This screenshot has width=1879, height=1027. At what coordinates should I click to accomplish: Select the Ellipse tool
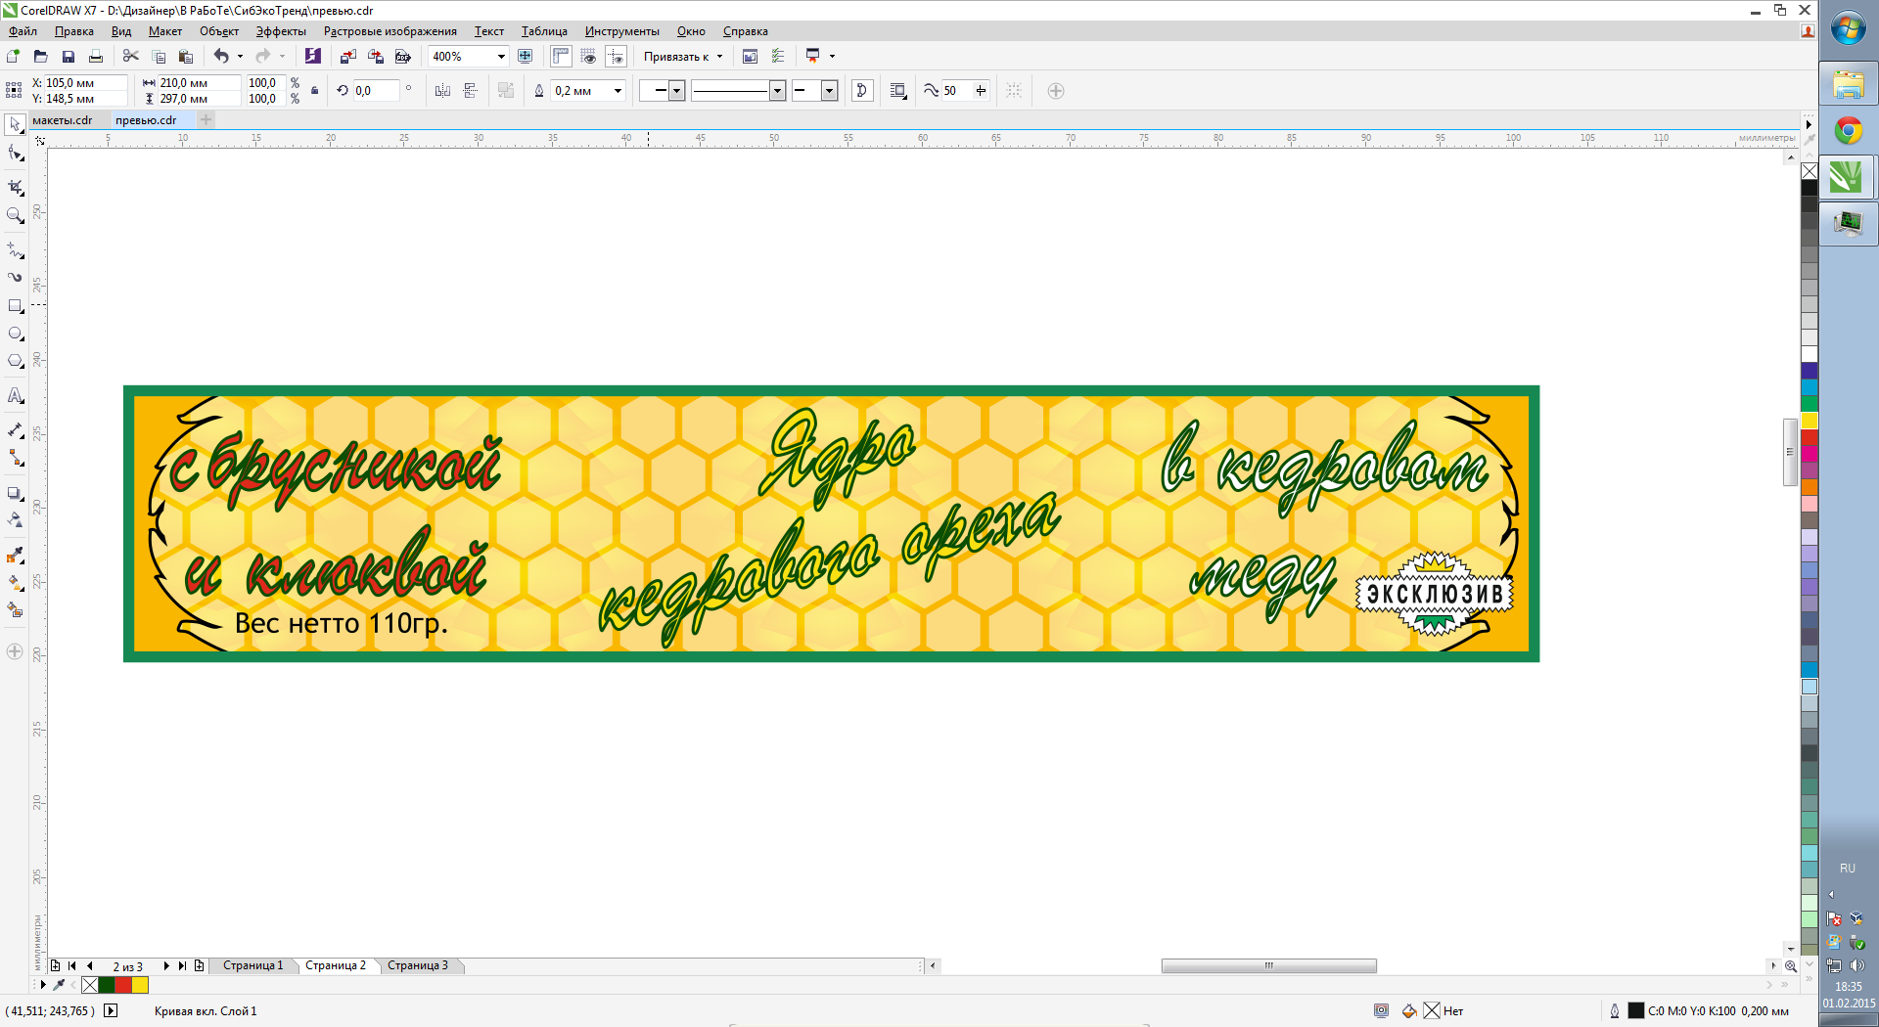(x=15, y=334)
